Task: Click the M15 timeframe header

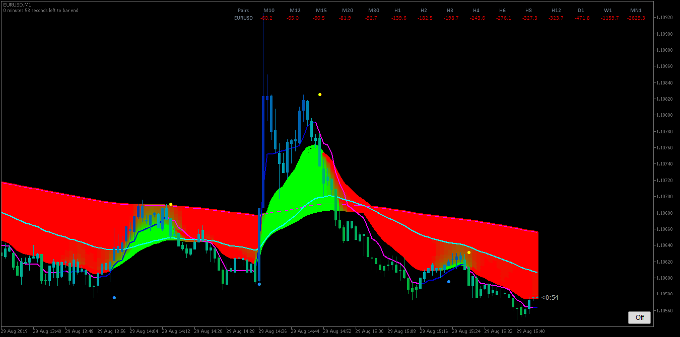Action: (x=321, y=10)
